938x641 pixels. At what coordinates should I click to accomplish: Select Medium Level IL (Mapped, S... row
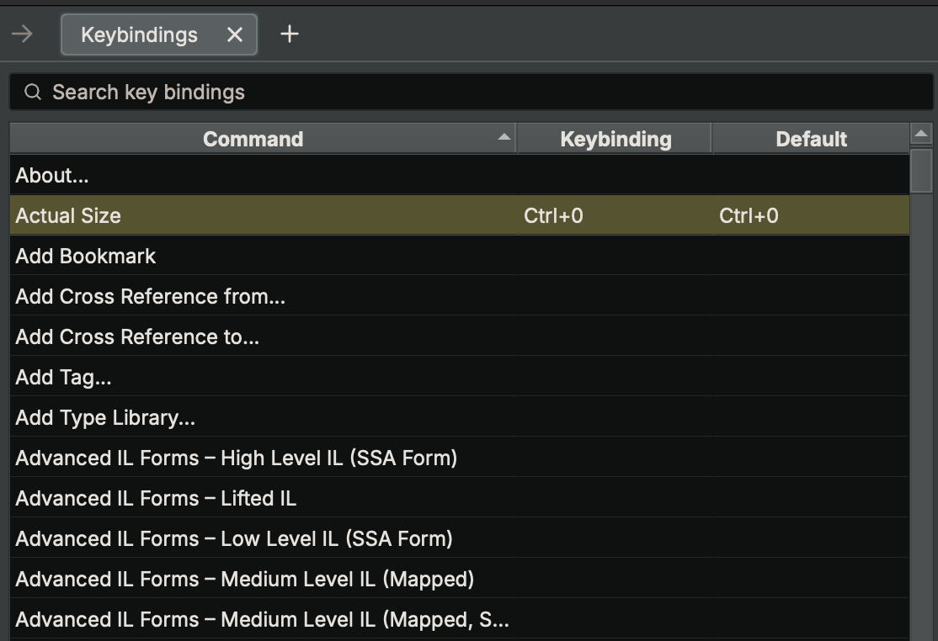[x=460, y=619]
